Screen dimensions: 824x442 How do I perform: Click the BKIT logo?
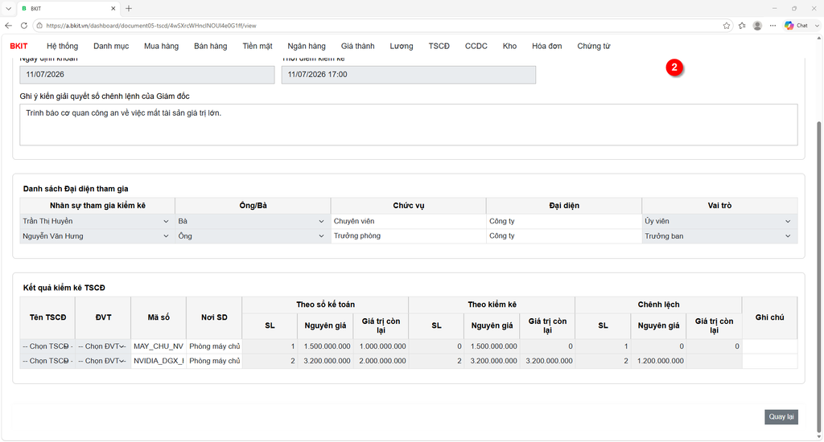point(19,46)
